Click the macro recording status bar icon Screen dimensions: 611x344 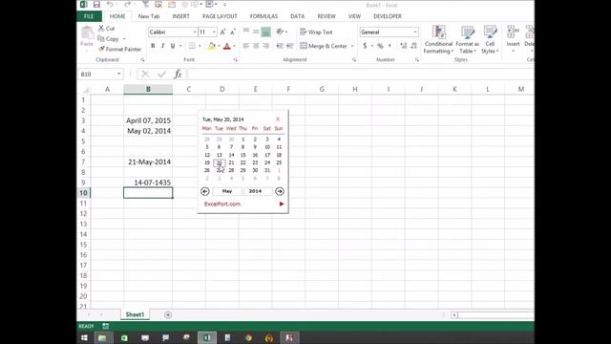(106, 326)
